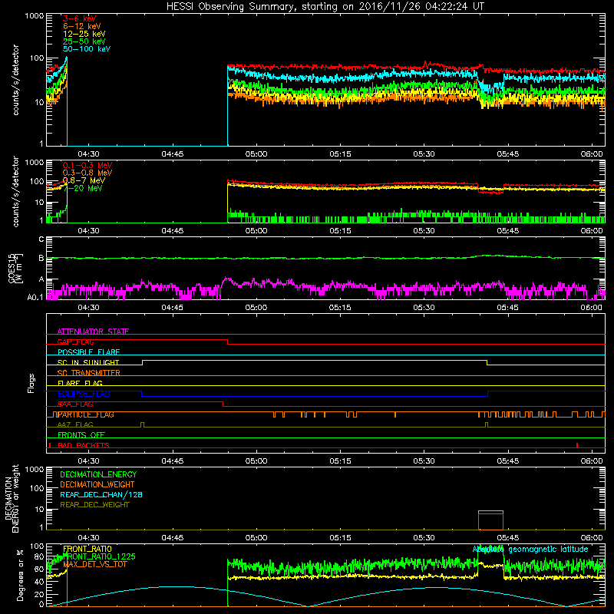
Task: Pick the GAP_FLAG label
Action: (75, 342)
